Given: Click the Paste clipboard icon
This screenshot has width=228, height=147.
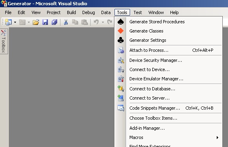Looking at the screenshot, I should [84, 22].
